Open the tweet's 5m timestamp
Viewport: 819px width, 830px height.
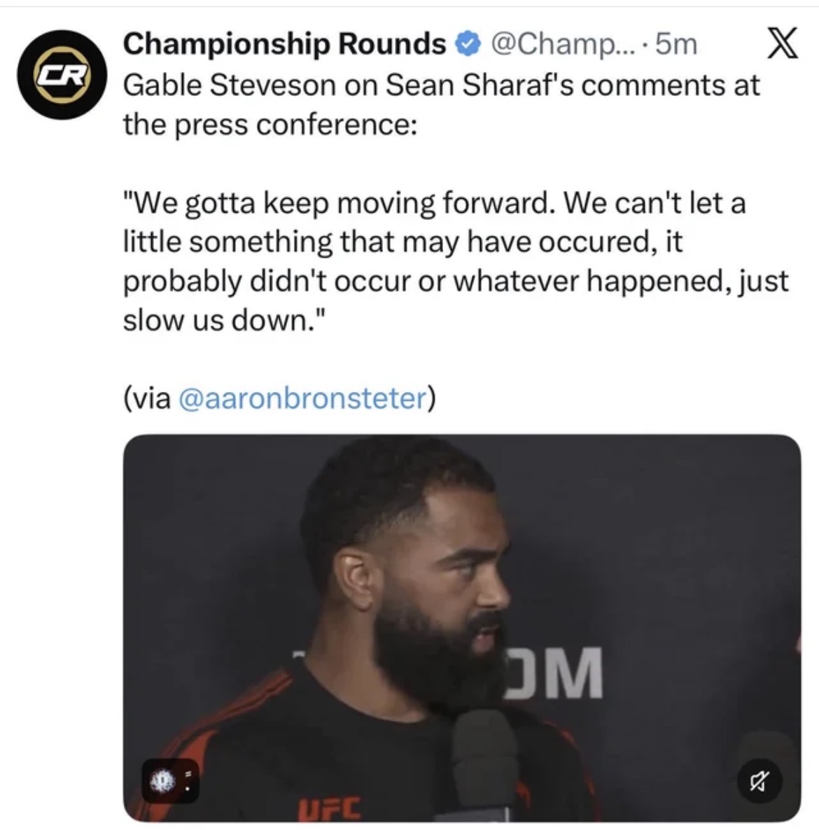tap(677, 44)
